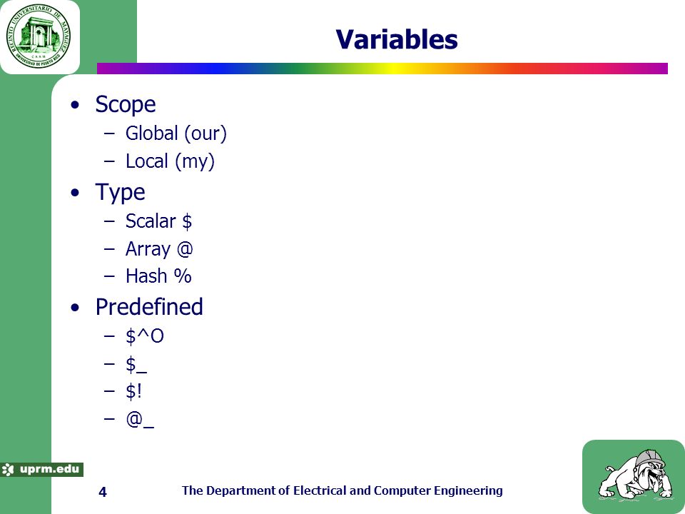The width and height of the screenshot is (685, 514).
Task: Click the $! predefined variable
Action: coord(133,391)
